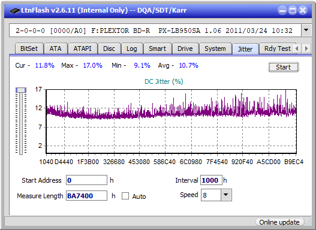
Task: Click x-axis label 7F4540
Action: click(x=217, y=162)
